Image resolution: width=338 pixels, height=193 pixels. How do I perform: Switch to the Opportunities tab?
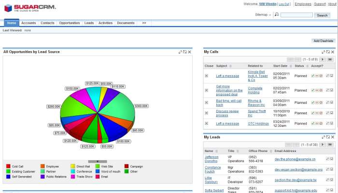[x=69, y=23]
